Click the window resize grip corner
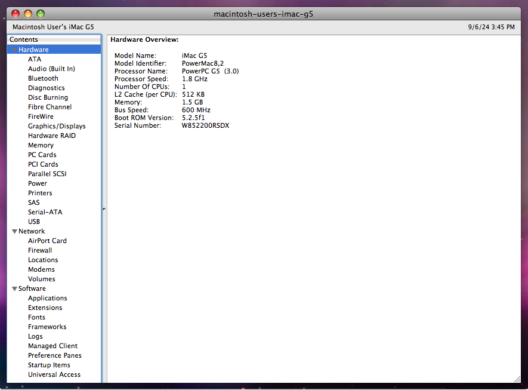Screen dimensions: 528x390 pos(517,379)
